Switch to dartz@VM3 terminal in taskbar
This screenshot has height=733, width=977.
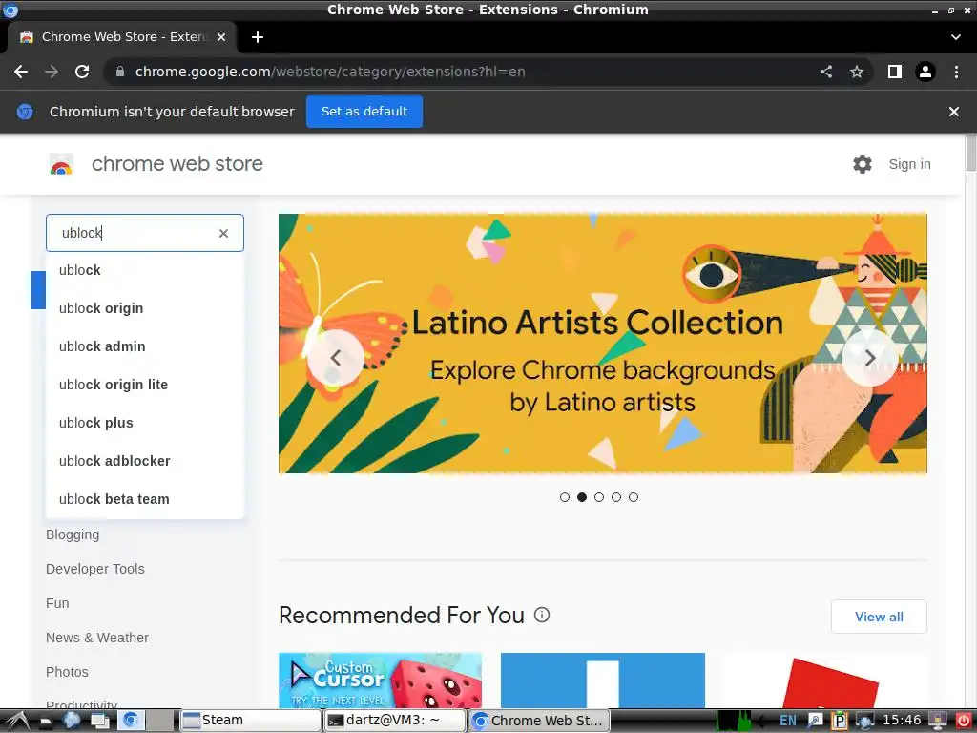point(395,721)
